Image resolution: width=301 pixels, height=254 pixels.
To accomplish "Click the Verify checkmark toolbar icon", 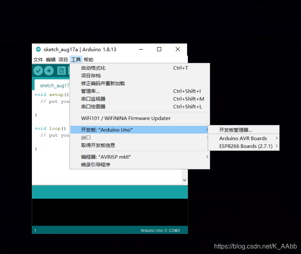I will click(38, 71).
